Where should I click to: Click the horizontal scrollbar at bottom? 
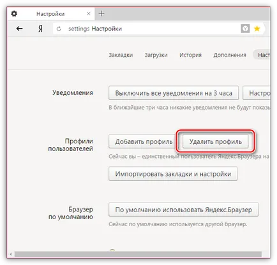point(138,254)
